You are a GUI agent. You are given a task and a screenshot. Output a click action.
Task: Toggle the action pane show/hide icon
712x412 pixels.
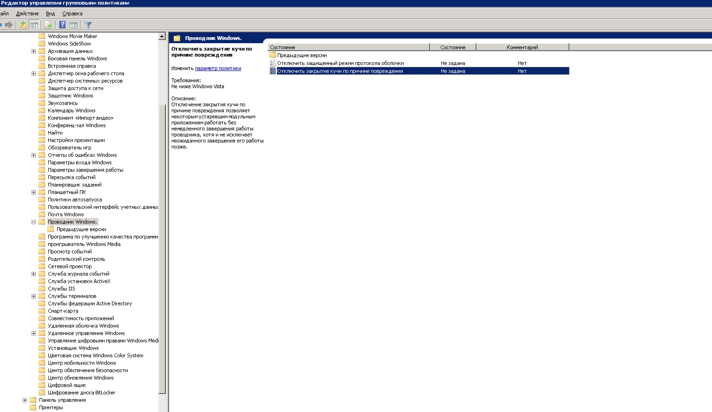[x=73, y=25]
